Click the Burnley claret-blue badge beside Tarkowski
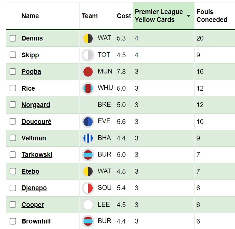 click(88, 154)
